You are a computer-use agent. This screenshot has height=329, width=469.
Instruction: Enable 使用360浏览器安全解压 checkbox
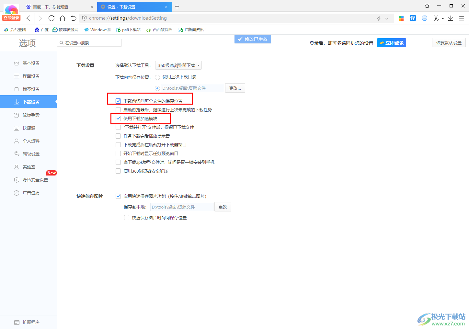pos(118,171)
